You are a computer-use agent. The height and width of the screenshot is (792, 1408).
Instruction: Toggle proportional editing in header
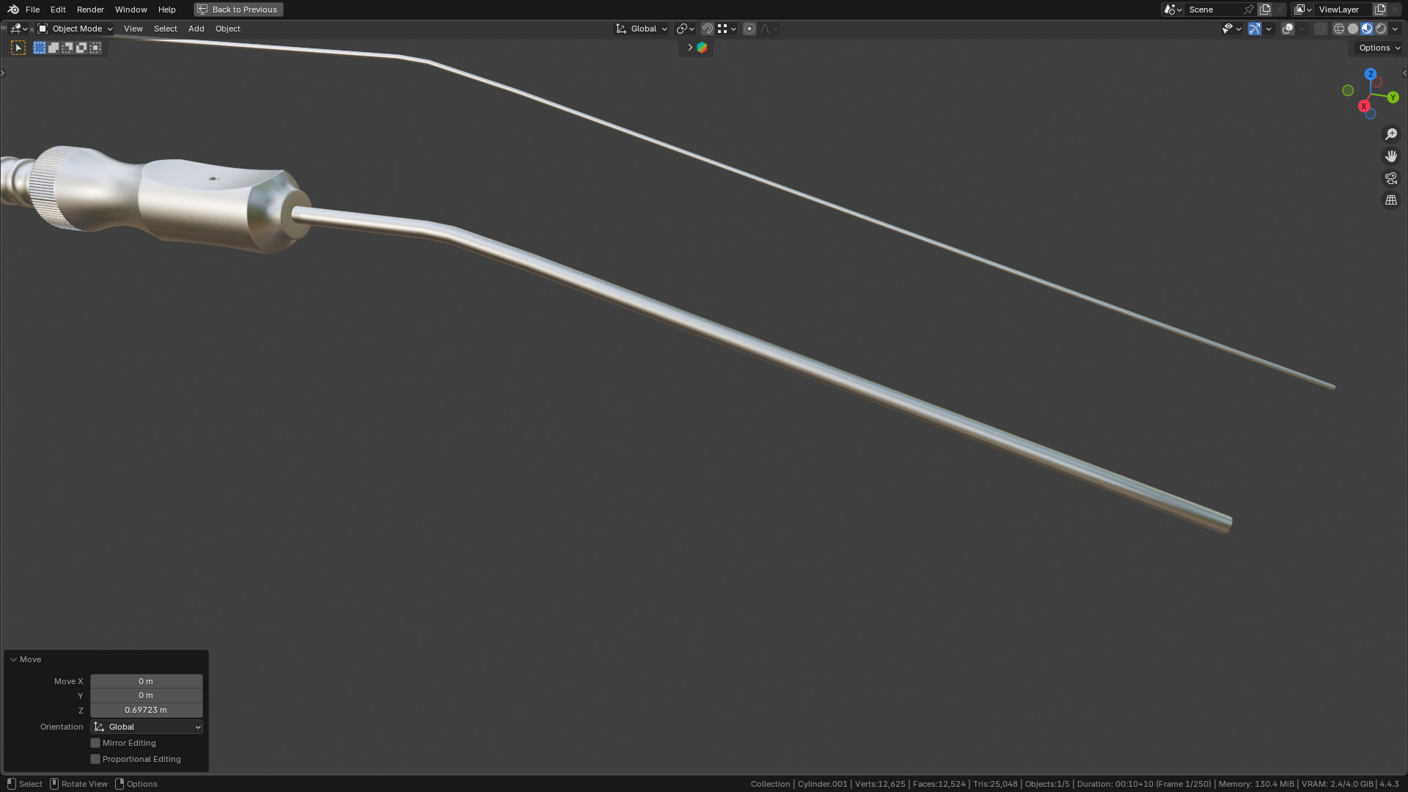(x=749, y=29)
